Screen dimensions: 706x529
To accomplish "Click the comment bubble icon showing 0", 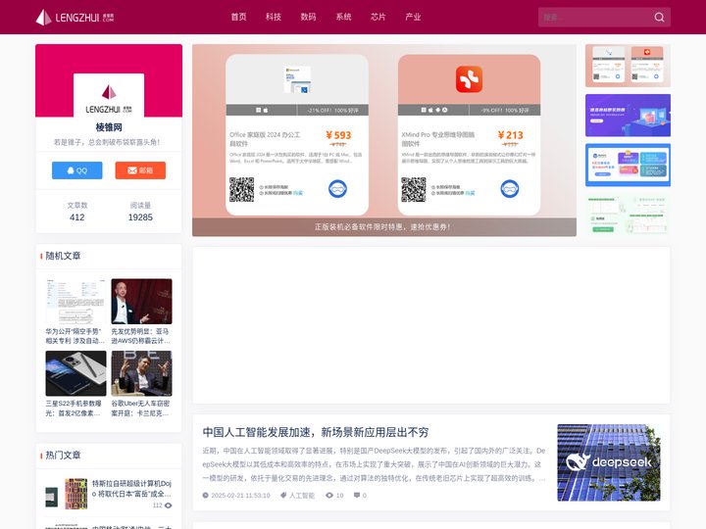I will coord(357,496).
